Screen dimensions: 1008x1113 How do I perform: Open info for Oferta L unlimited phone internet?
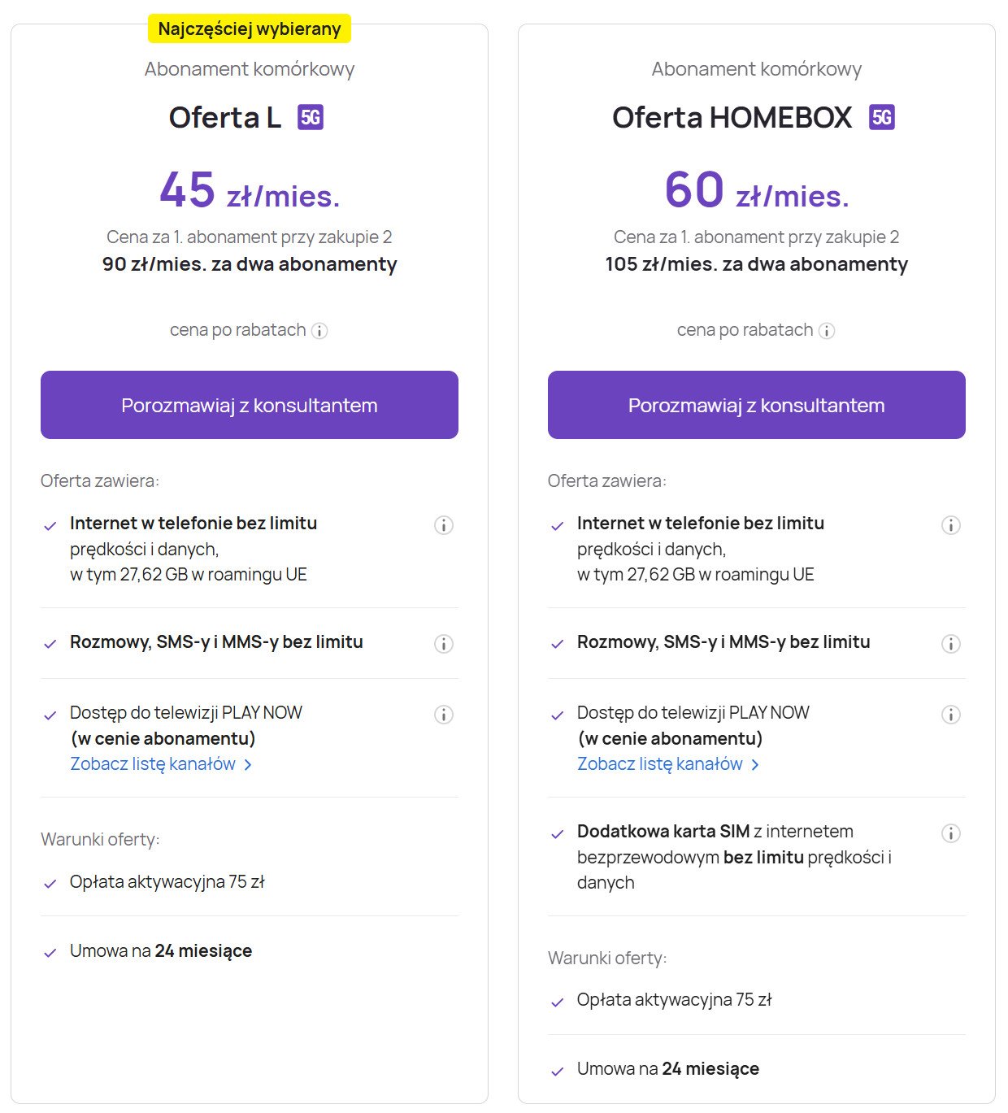point(444,525)
